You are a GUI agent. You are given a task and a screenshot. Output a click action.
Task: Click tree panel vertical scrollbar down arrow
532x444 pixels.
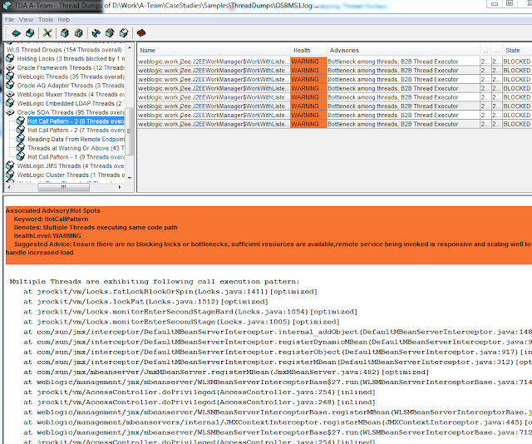tap(130, 178)
